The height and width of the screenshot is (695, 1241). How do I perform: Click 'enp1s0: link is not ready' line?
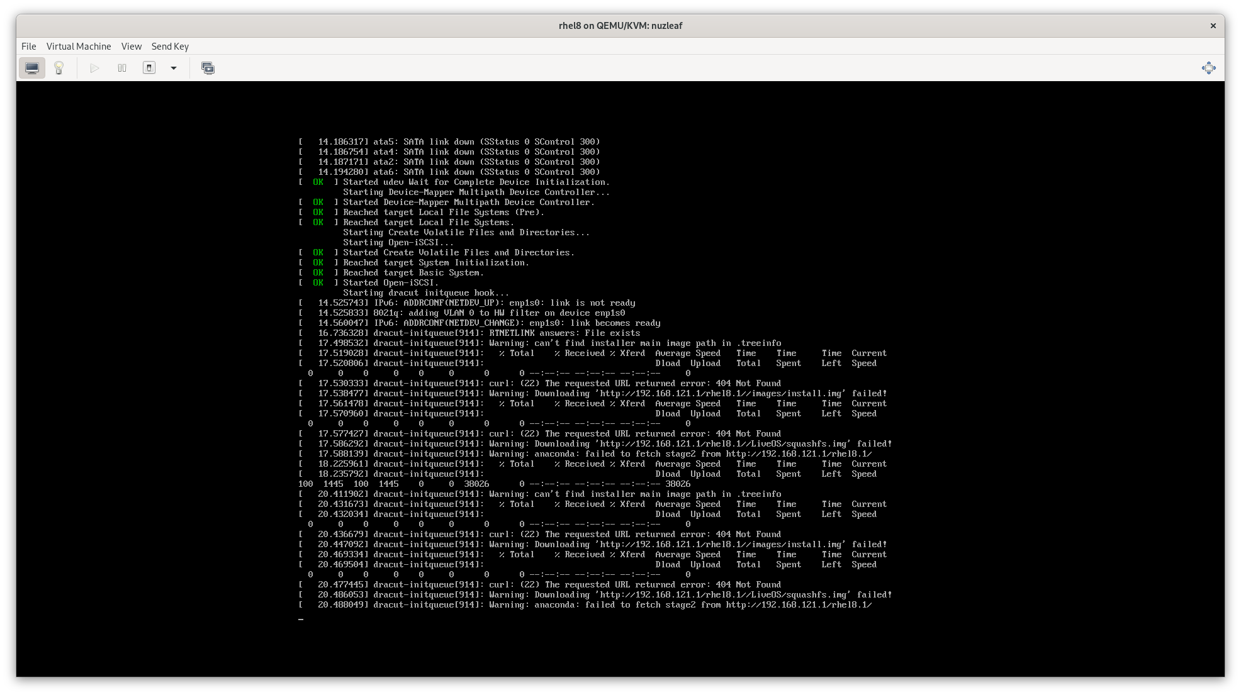pyautogui.click(x=467, y=303)
